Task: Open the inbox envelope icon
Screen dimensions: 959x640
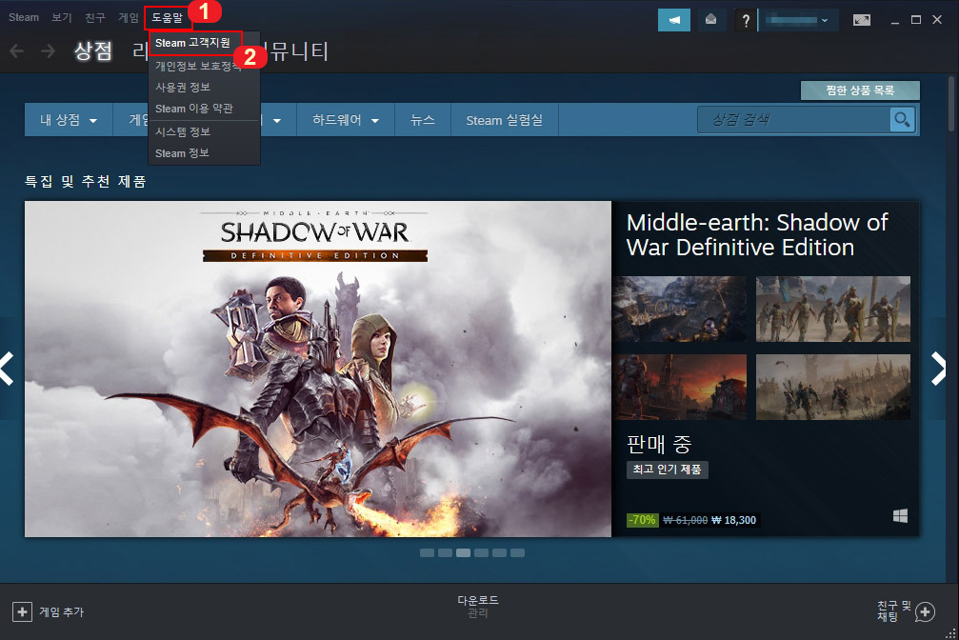Action: (x=710, y=20)
